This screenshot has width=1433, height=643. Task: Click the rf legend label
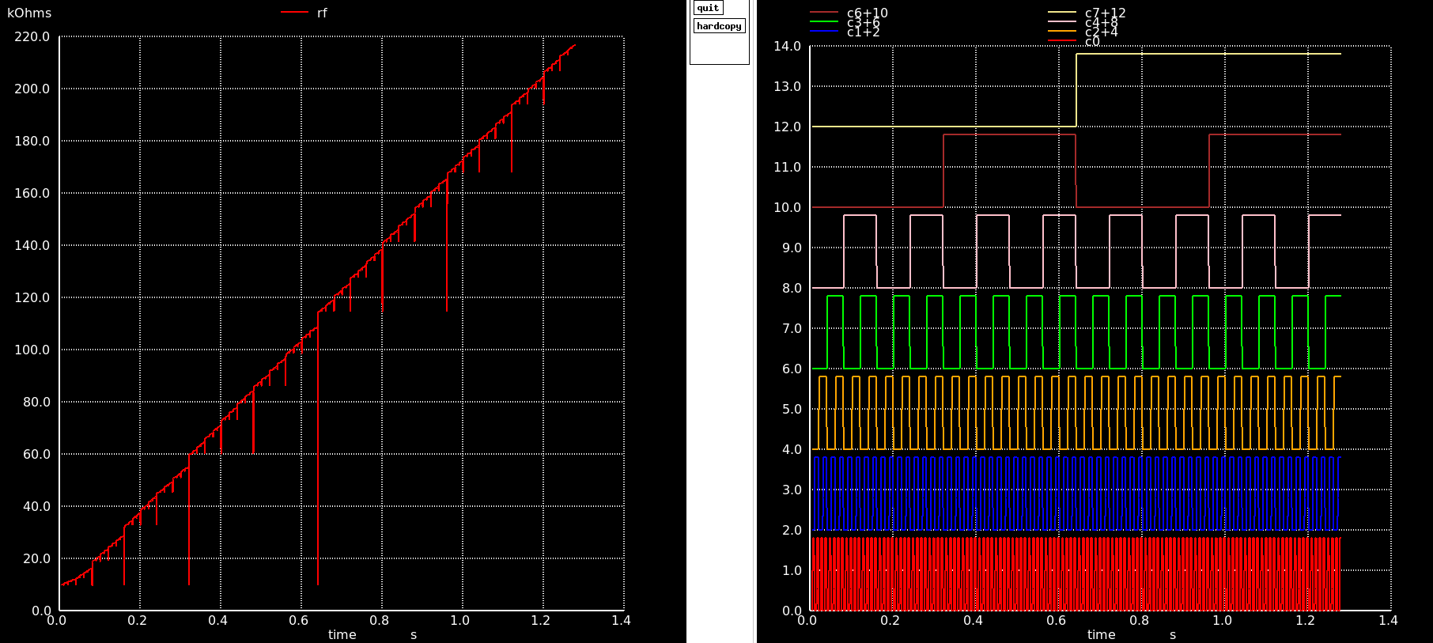click(x=322, y=13)
